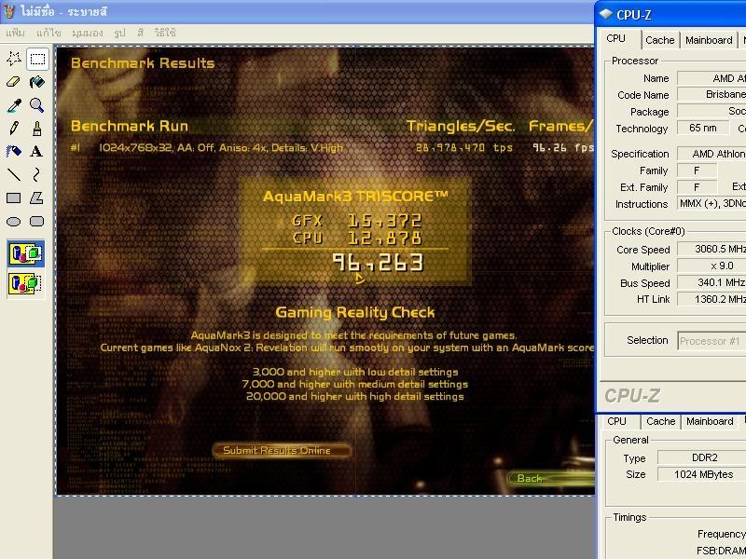Pick the Airbrush spray tool
746x559 pixels.
[14, 152]
